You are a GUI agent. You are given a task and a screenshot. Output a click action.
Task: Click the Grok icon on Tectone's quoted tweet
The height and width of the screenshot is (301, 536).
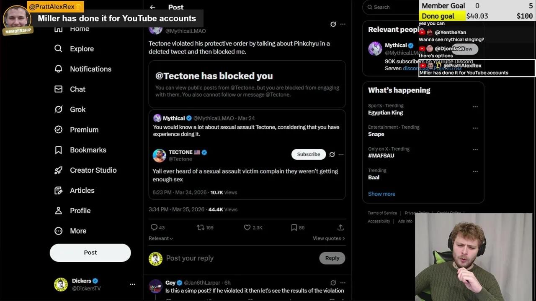(332, 154)
